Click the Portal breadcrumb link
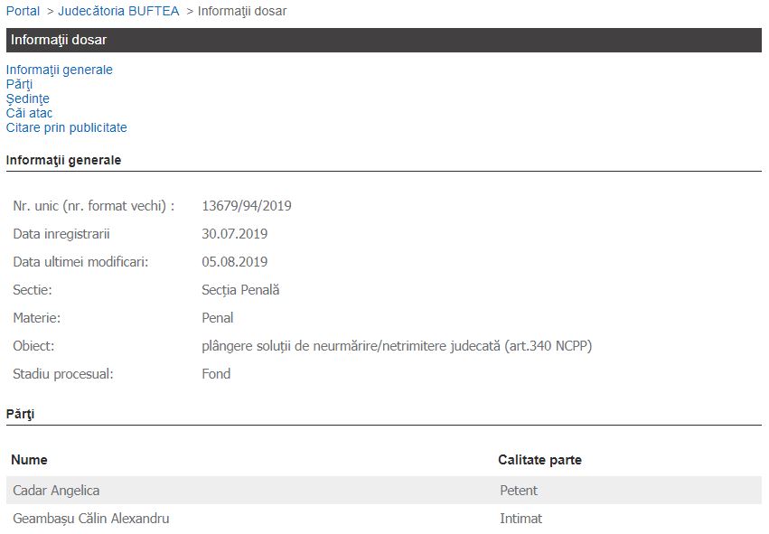 pos(23,11)
